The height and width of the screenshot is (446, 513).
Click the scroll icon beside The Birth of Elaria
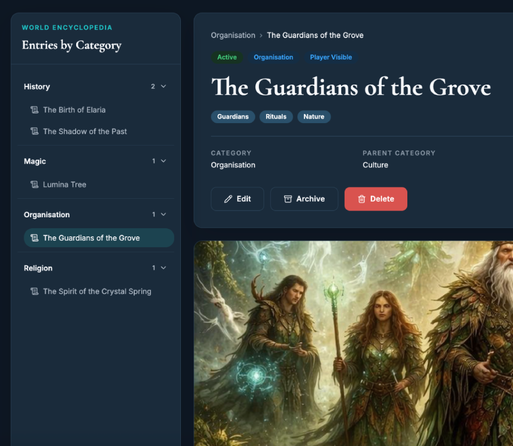point(35,110)
